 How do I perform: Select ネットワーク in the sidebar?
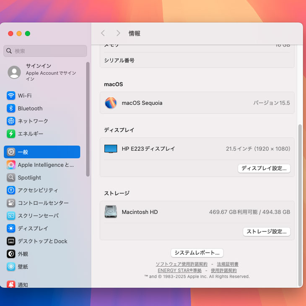point(42,121)
